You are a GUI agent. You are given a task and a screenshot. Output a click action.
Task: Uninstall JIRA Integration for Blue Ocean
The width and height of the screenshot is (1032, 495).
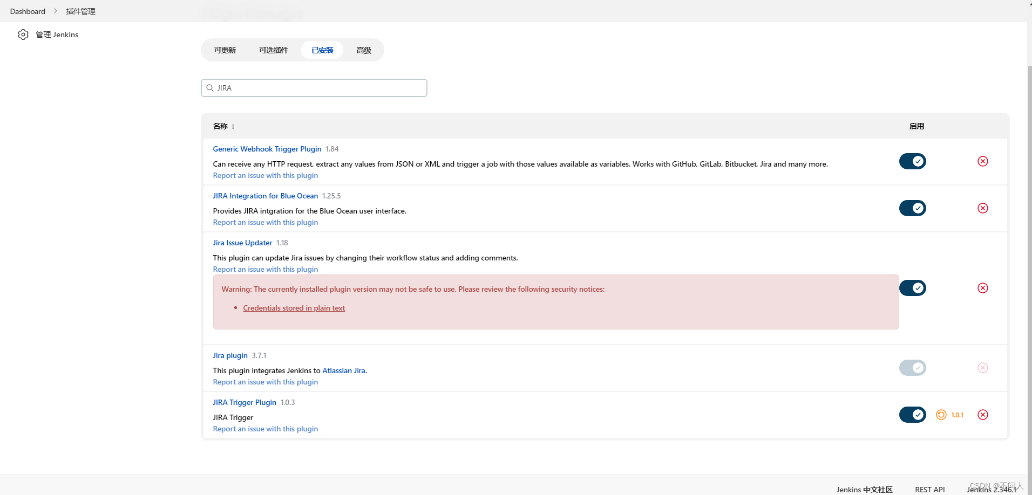point(983,208)
